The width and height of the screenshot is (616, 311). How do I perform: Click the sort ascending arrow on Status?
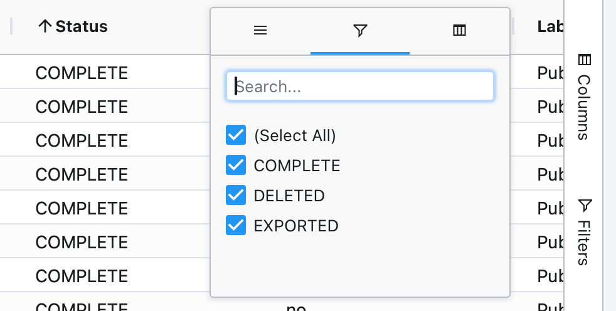(45, 26)
